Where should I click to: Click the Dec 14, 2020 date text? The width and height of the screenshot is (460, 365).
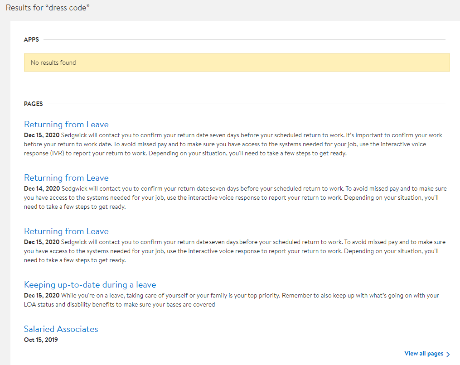pyautogui.click(x=42, y=188)
